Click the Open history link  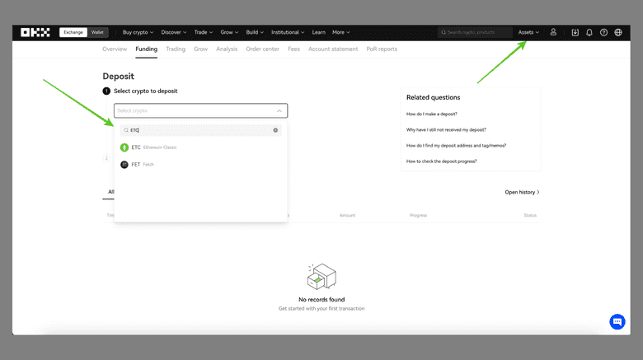[522, 192]
